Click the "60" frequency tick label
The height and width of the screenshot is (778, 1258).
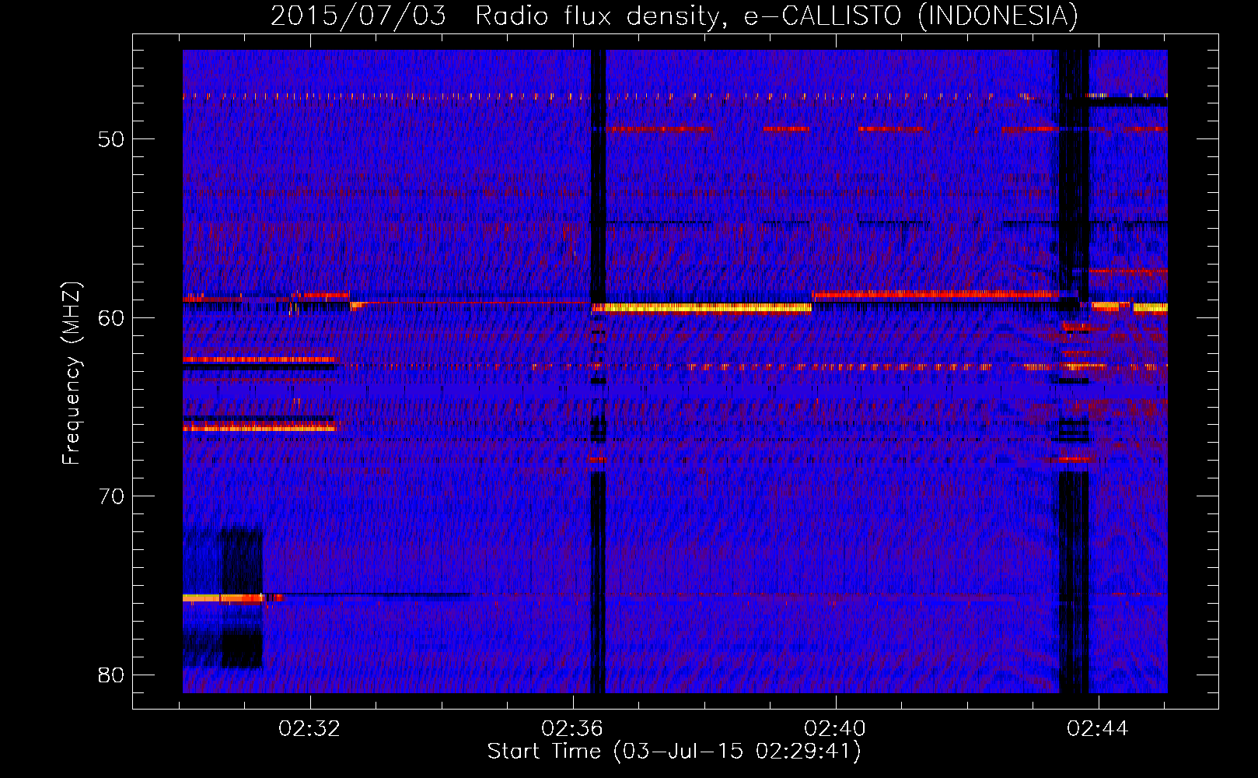coord(111,317)
